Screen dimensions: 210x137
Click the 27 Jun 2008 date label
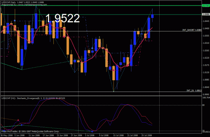77,135
